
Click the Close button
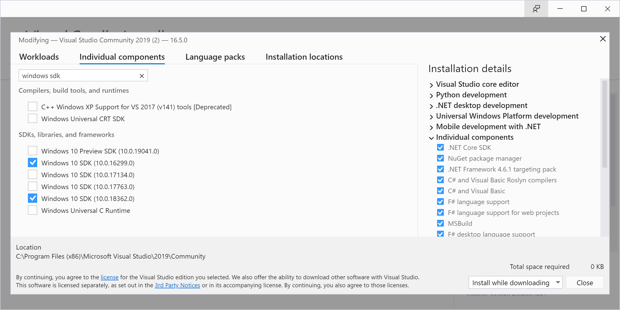pyautogui.click(x=585, y=282)
